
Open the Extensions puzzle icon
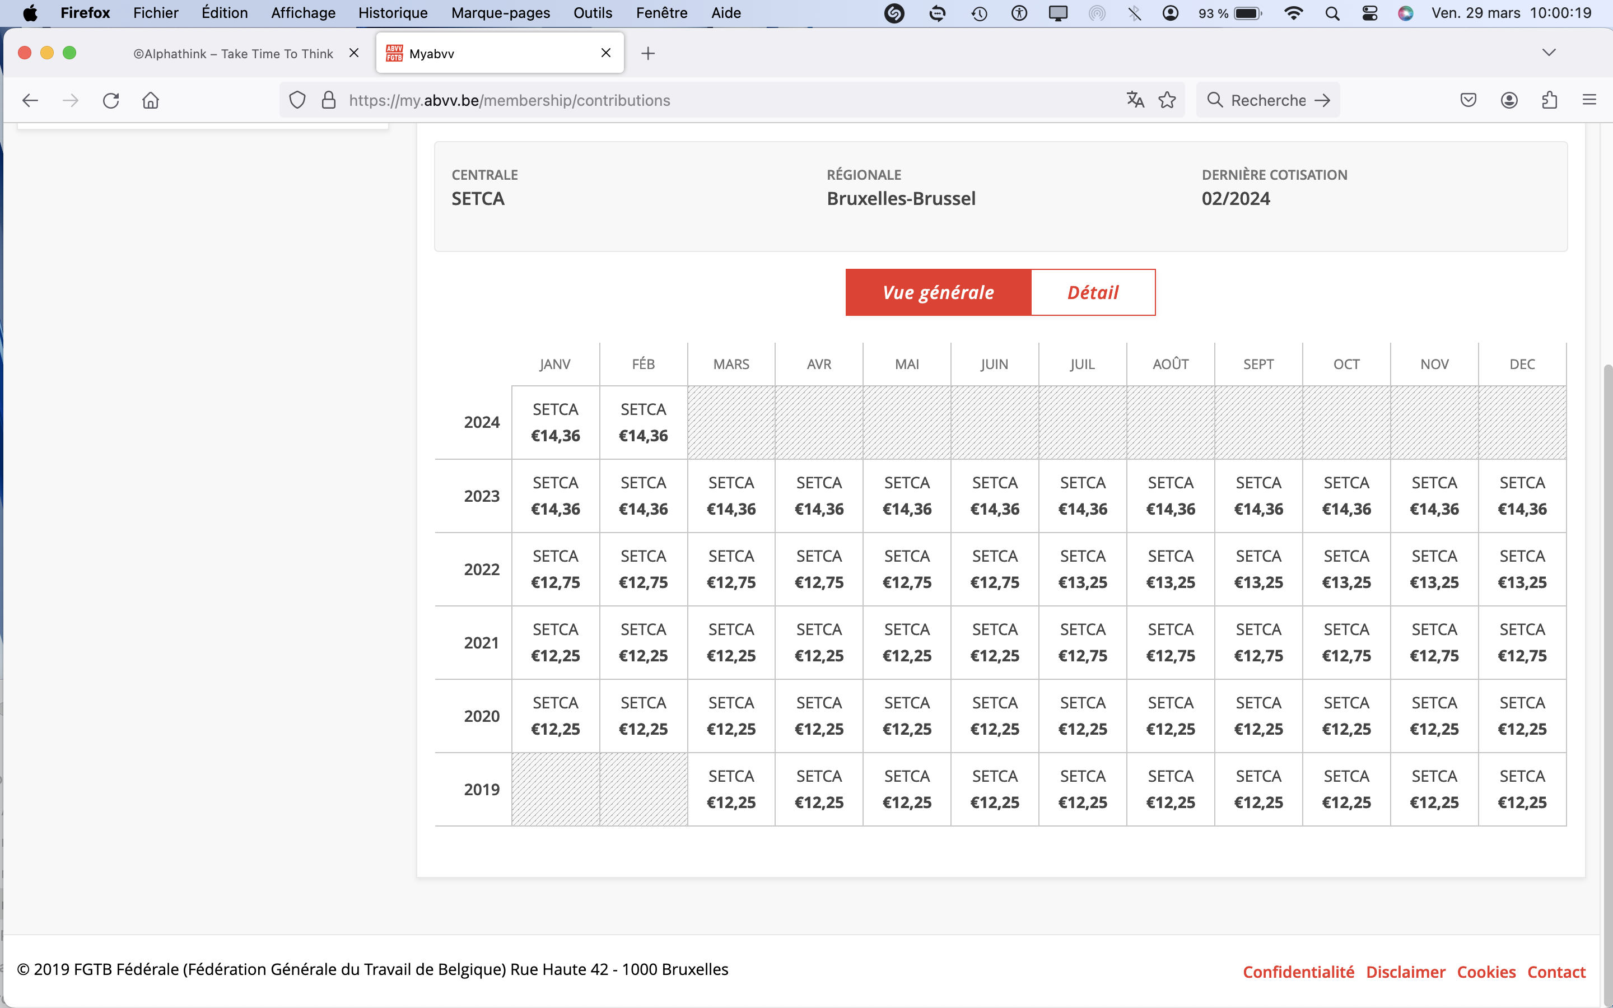pos(1550,100)
